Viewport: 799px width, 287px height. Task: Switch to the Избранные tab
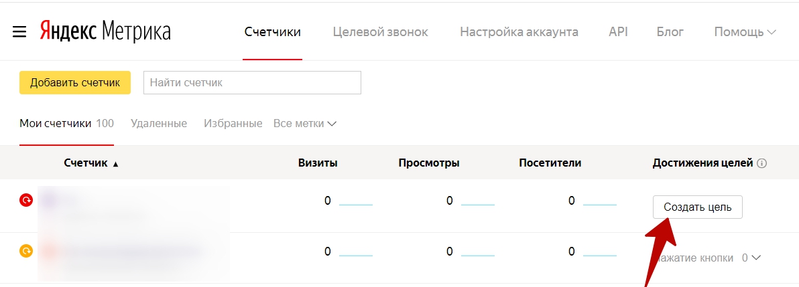233,124
